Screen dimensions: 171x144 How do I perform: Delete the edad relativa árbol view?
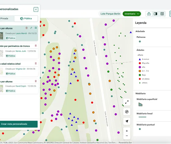(36, 63)
